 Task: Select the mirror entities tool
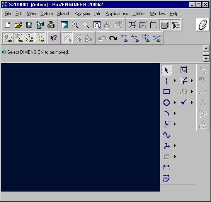(184, 92)
